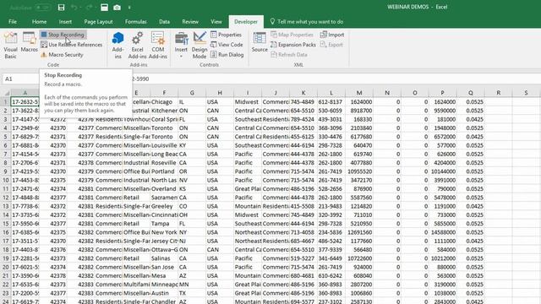541x304 pixels.
Task: Click the Mesa cell in row 21
Action: click(x=164, y=276)
